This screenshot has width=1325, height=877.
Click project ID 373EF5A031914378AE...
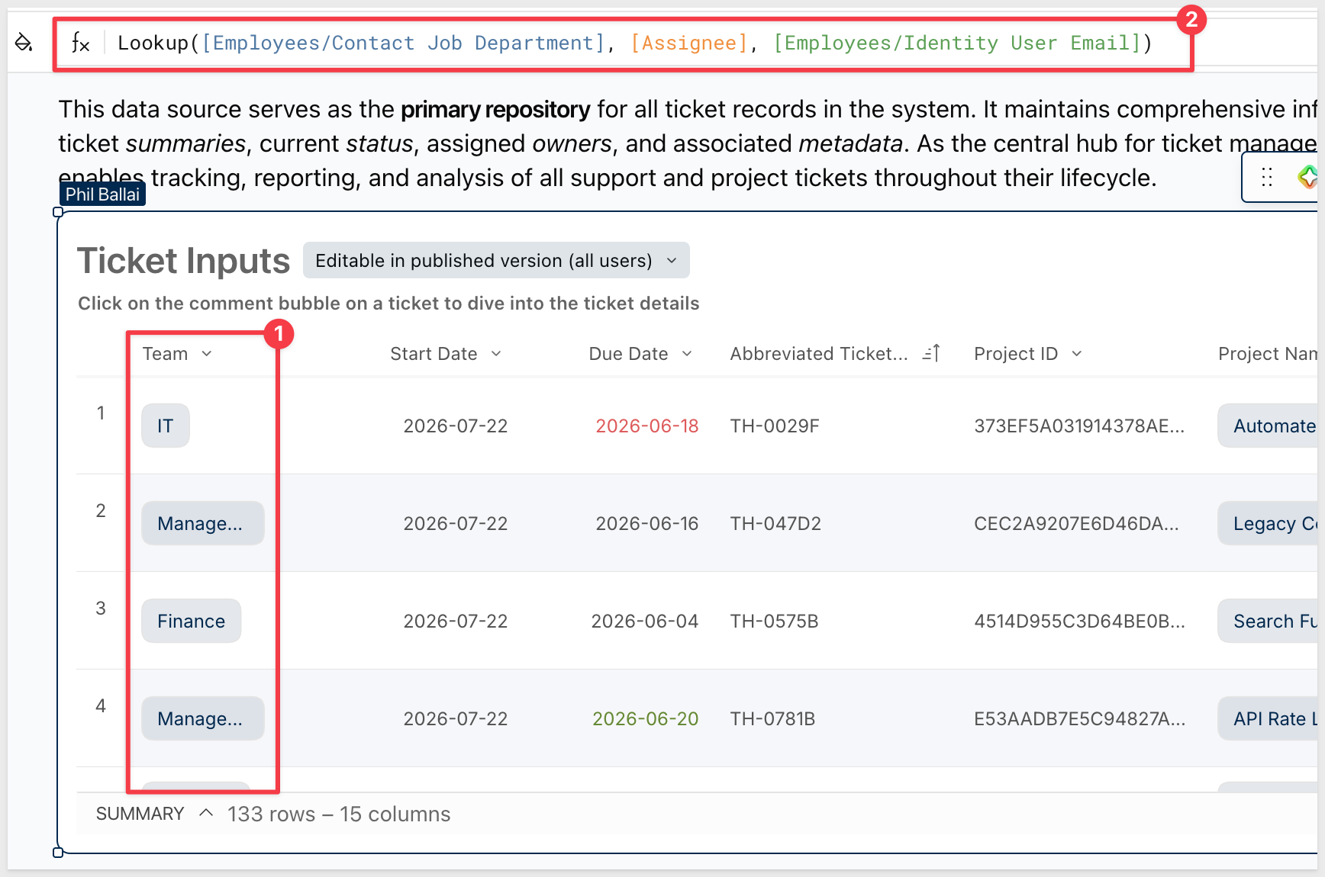coord(1079,426)
